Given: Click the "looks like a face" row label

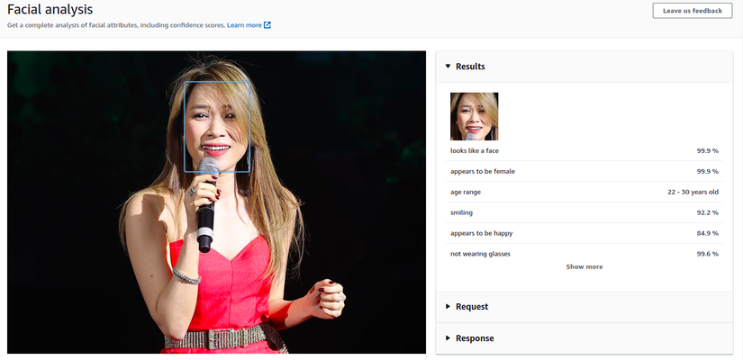Looking at the screenshot, I should 475,150.
